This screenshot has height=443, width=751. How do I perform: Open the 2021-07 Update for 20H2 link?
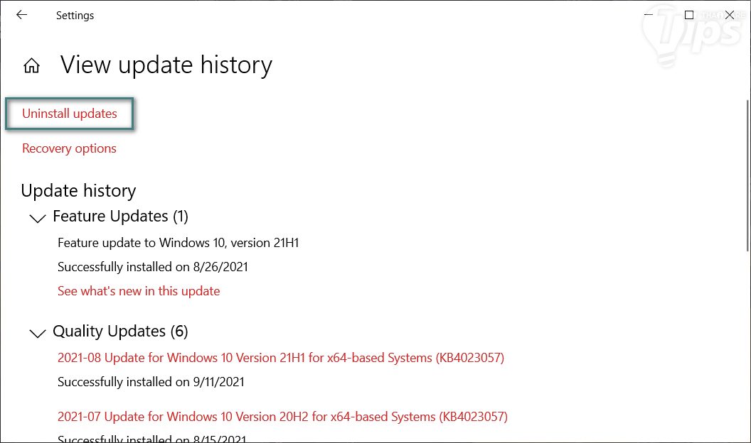282,416
